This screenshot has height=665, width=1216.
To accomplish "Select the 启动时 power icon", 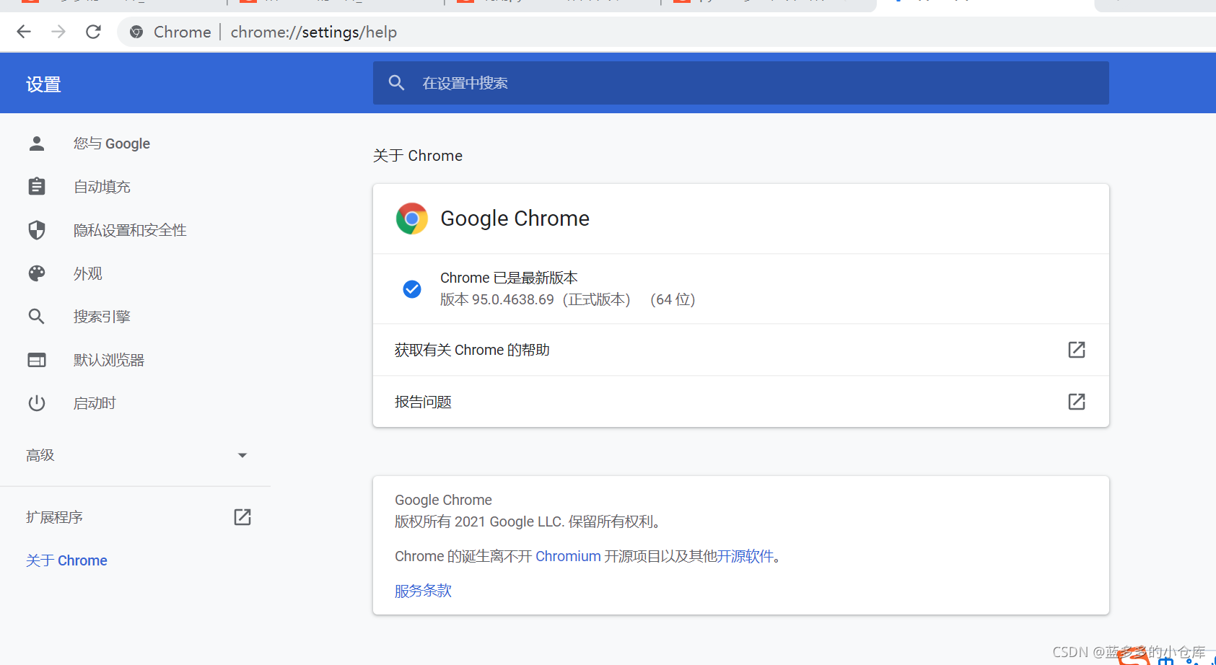I will pyautogui.click(x=36, y=402).
